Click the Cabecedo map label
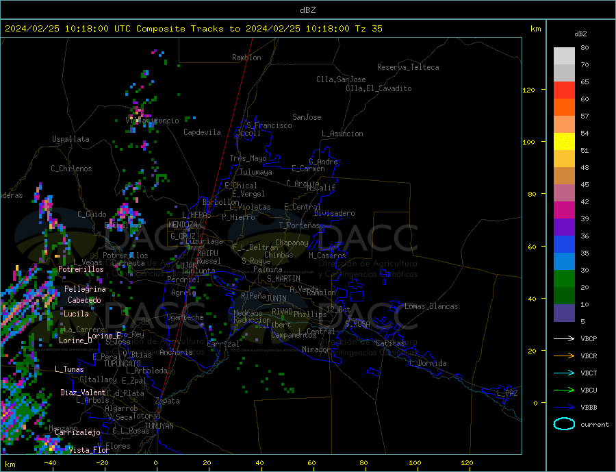Viewport: 616px width, 472px height. (x=84, y=300)
